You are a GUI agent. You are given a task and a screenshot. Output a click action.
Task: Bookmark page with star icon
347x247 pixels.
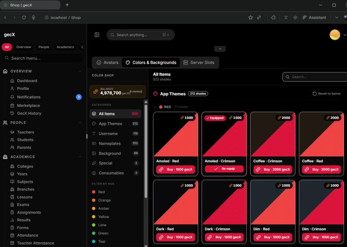coord(251,18)
